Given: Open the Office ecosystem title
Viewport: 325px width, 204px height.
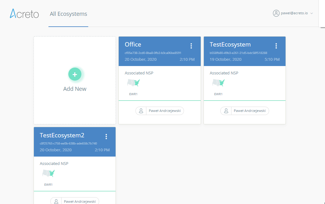Looking at the screenshot, I should click(x=133, y=44).
